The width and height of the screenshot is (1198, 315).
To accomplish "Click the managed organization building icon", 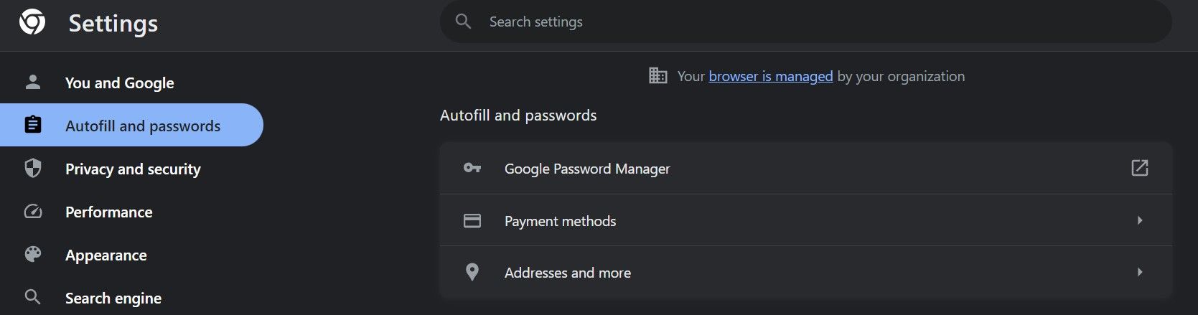I will (x=658, y=75).
